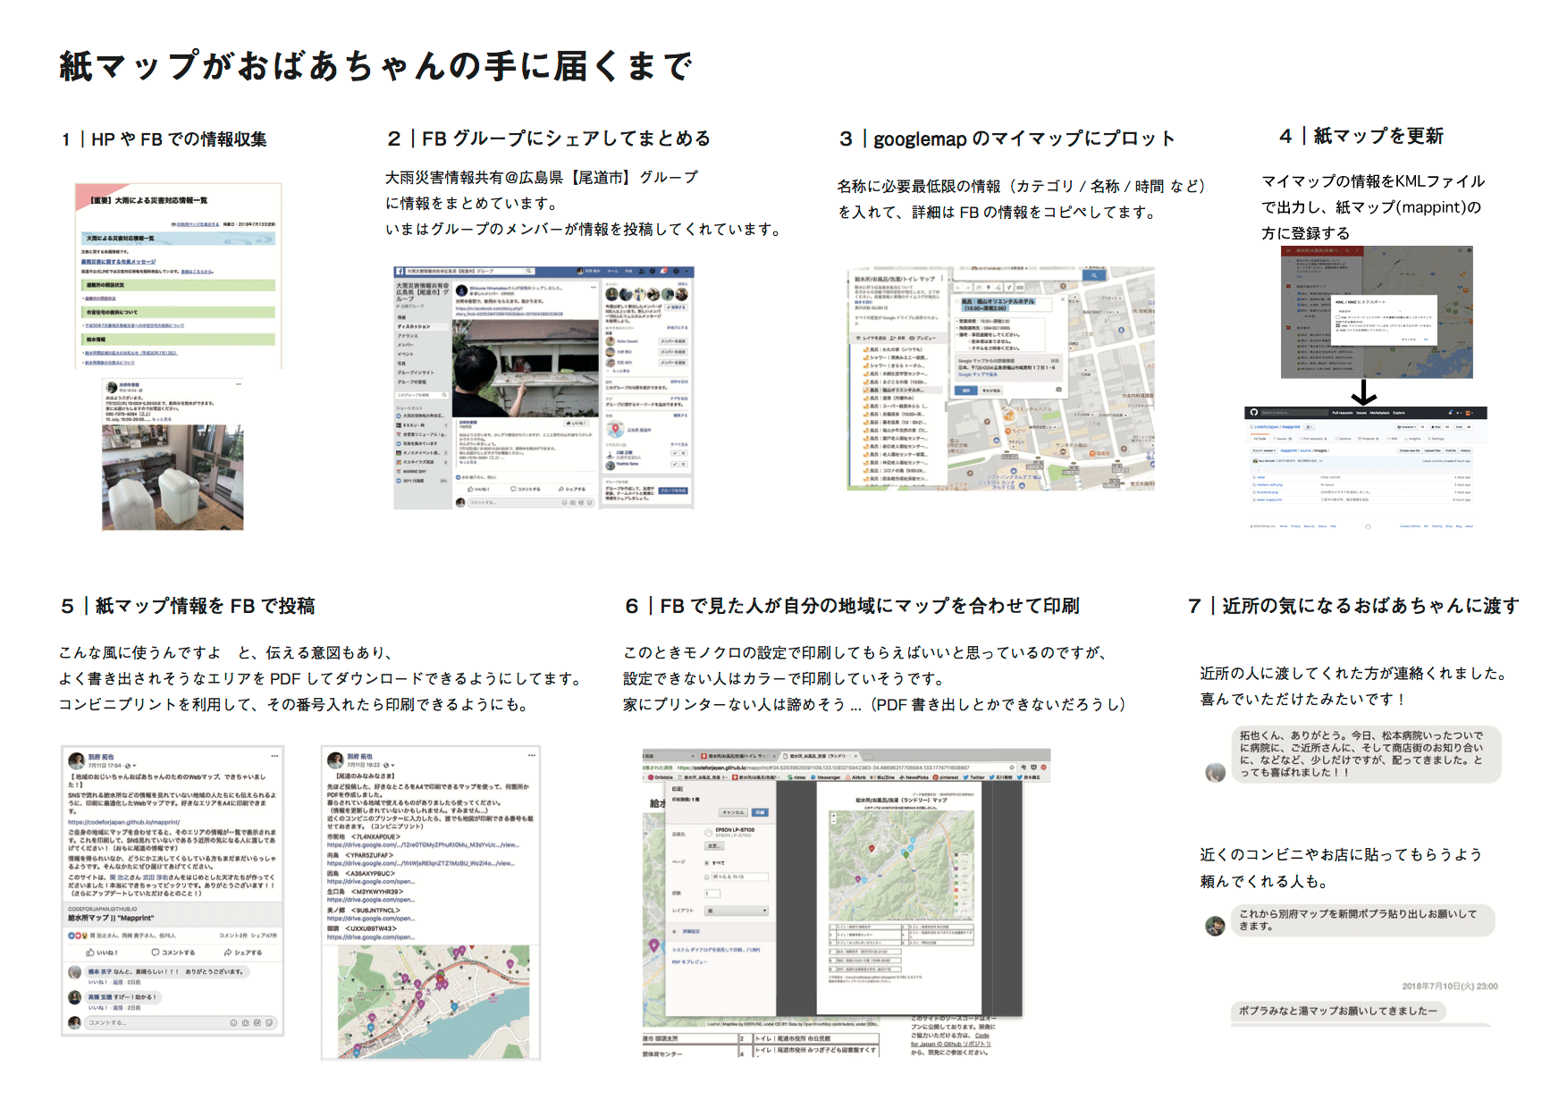Click Code for Japan の Github リポジトリ link
This screenshot has height=1108, width=1567.
coord(950,1044)
